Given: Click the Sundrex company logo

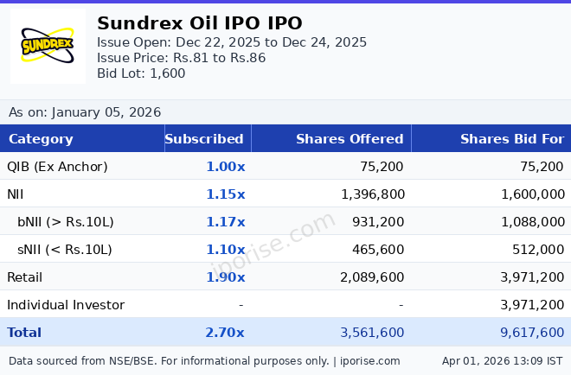Looking at the screenshot, I should (x=48, y=46).
